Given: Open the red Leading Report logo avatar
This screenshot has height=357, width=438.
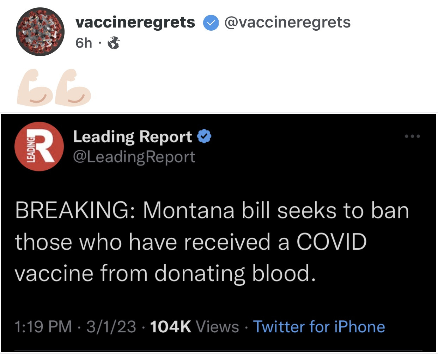Looking at the screenshot, I should (39, 146).
